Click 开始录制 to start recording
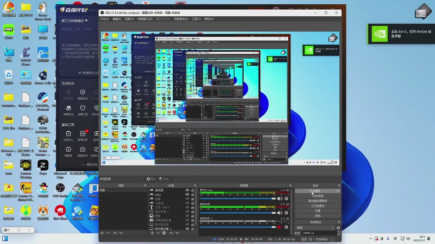 [x=318, y=196]
